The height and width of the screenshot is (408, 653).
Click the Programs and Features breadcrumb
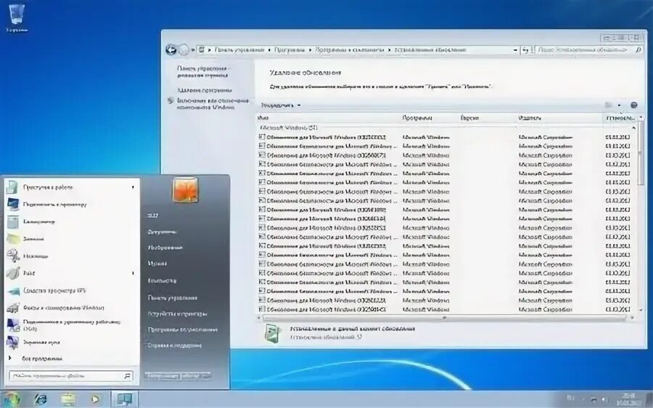[x=350, y=49]
